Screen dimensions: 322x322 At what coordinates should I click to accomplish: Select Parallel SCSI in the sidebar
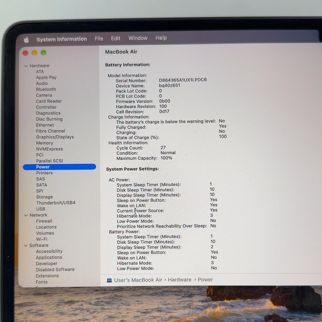tap(49, 161)
